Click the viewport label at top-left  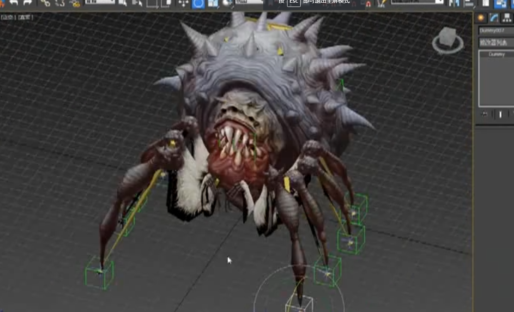tap(17, 17)
